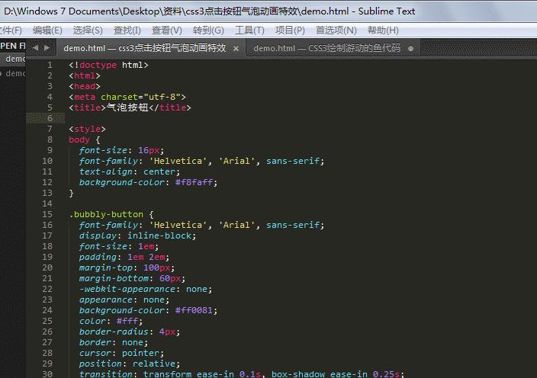537x378 pixels.
Task: Click position: relative on line 29
Action: pos(130,364)
